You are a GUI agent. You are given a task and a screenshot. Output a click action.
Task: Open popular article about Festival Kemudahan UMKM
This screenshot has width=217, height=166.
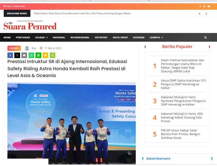tap(182, 66)
